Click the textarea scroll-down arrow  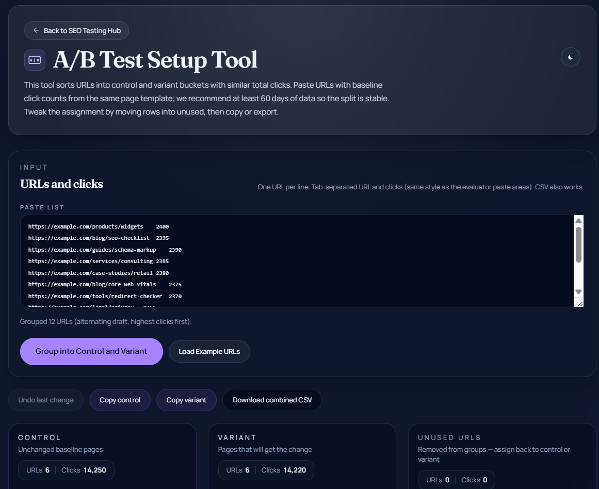click(578, 292)
